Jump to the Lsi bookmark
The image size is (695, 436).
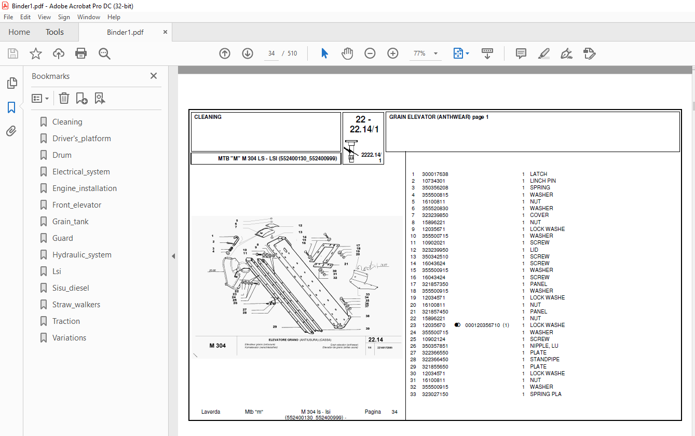pos(57,271)
